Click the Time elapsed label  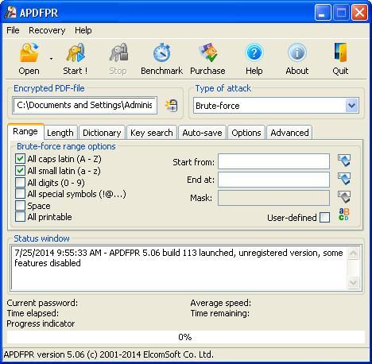pyautogui.click(x=33, y=313)
